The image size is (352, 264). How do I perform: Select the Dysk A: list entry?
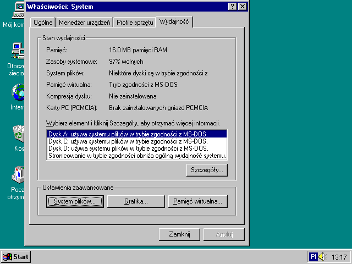137,134
